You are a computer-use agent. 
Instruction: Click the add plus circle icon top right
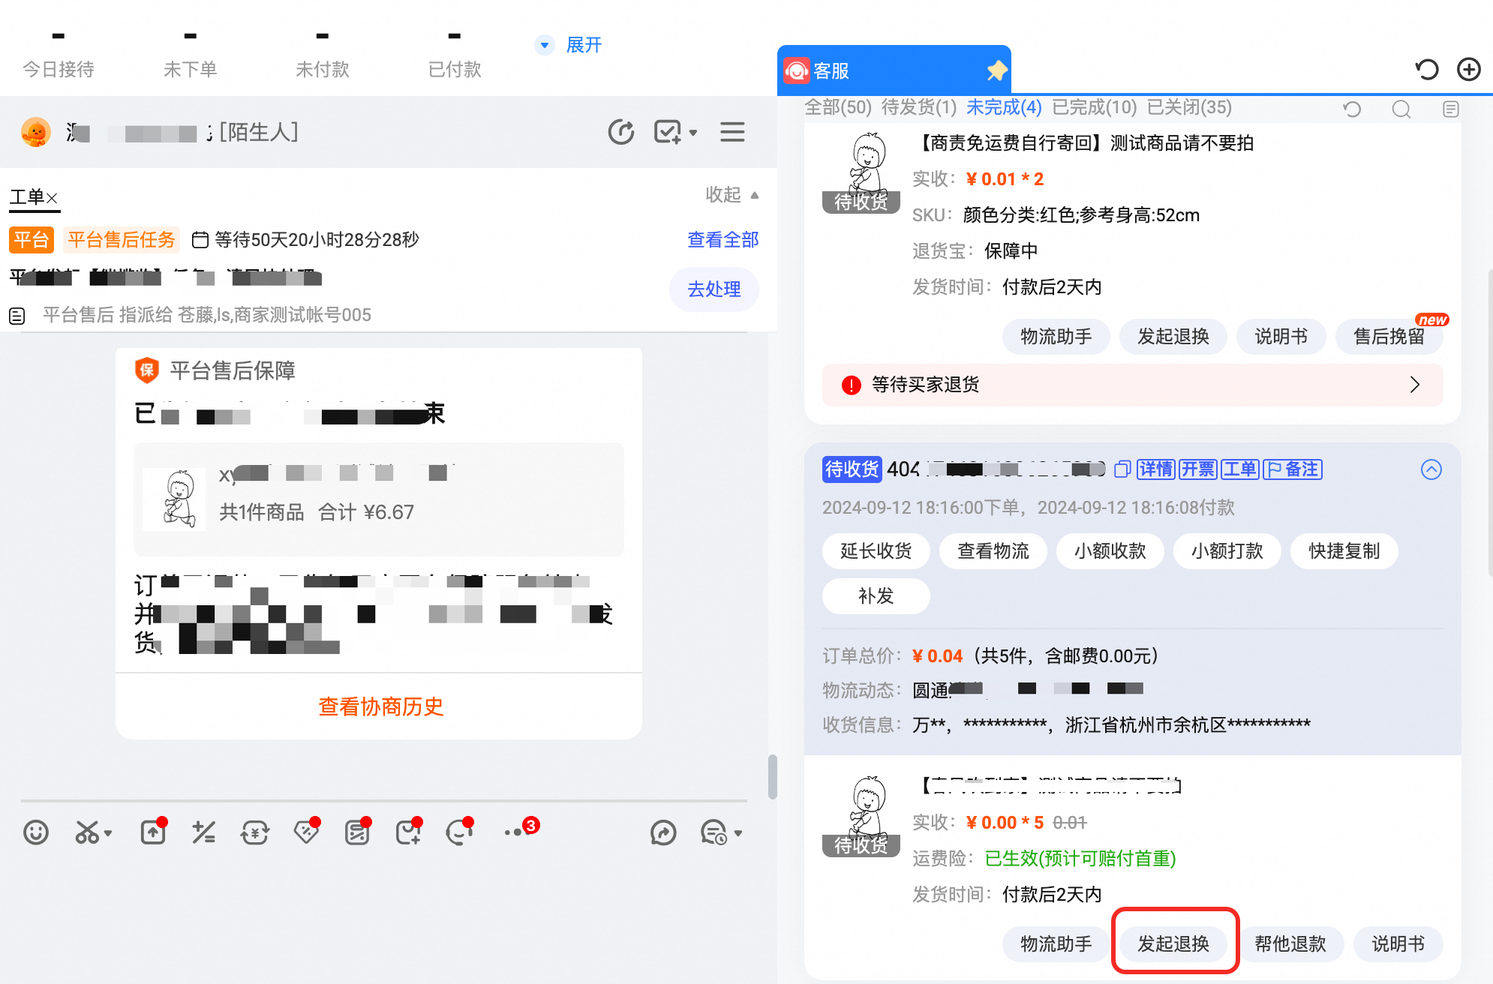pos(1468,70)
